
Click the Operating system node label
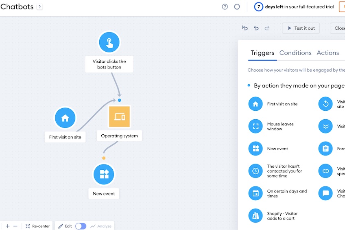pyautogui.click(x=120, y=136)
